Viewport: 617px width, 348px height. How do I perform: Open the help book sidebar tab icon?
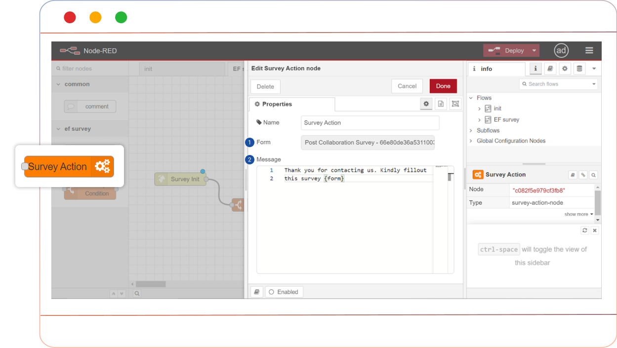(550, 69)
